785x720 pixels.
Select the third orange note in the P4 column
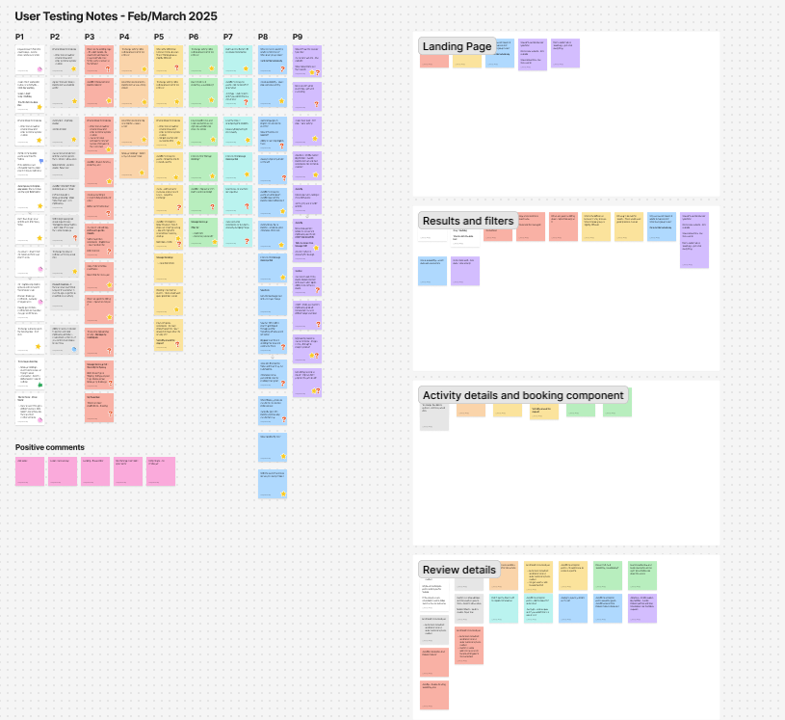click(x=134, y=131)
